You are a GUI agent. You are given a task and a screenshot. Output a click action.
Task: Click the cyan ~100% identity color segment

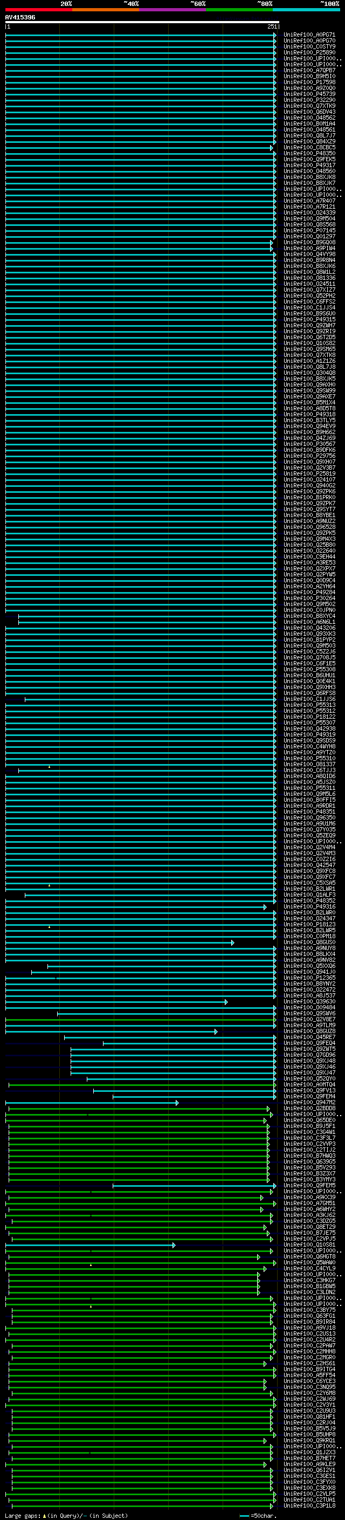tap(306, 10)
